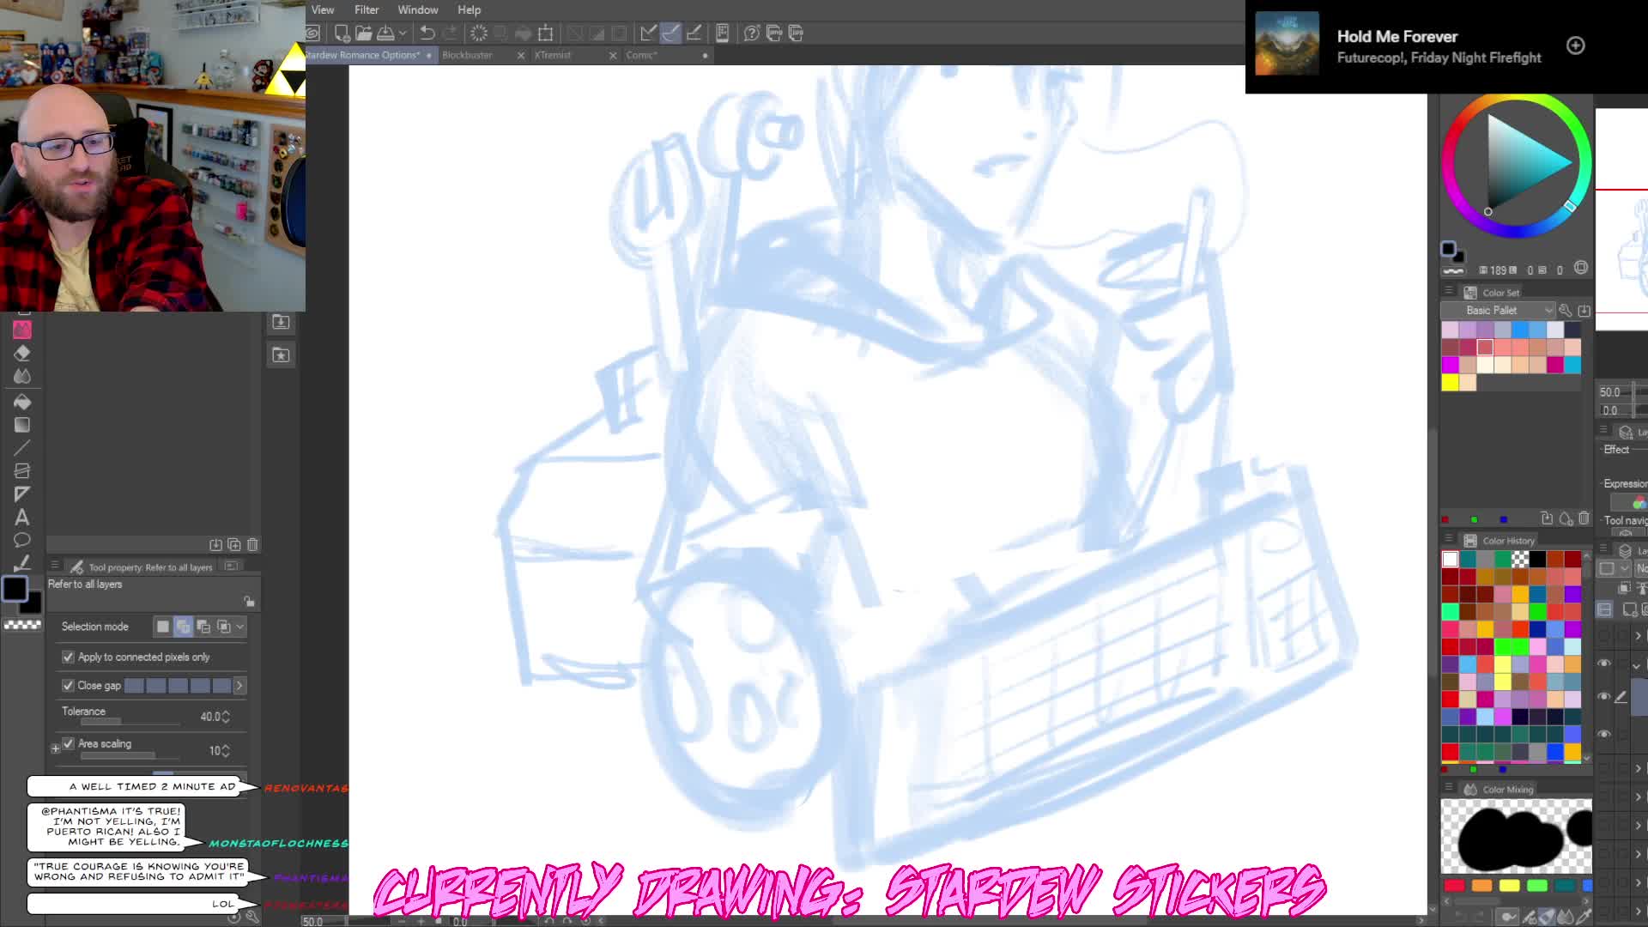The width and height of the screenshot is (1648, 927).
Task: Add song to library plus icon
Action: point(1576,45)
